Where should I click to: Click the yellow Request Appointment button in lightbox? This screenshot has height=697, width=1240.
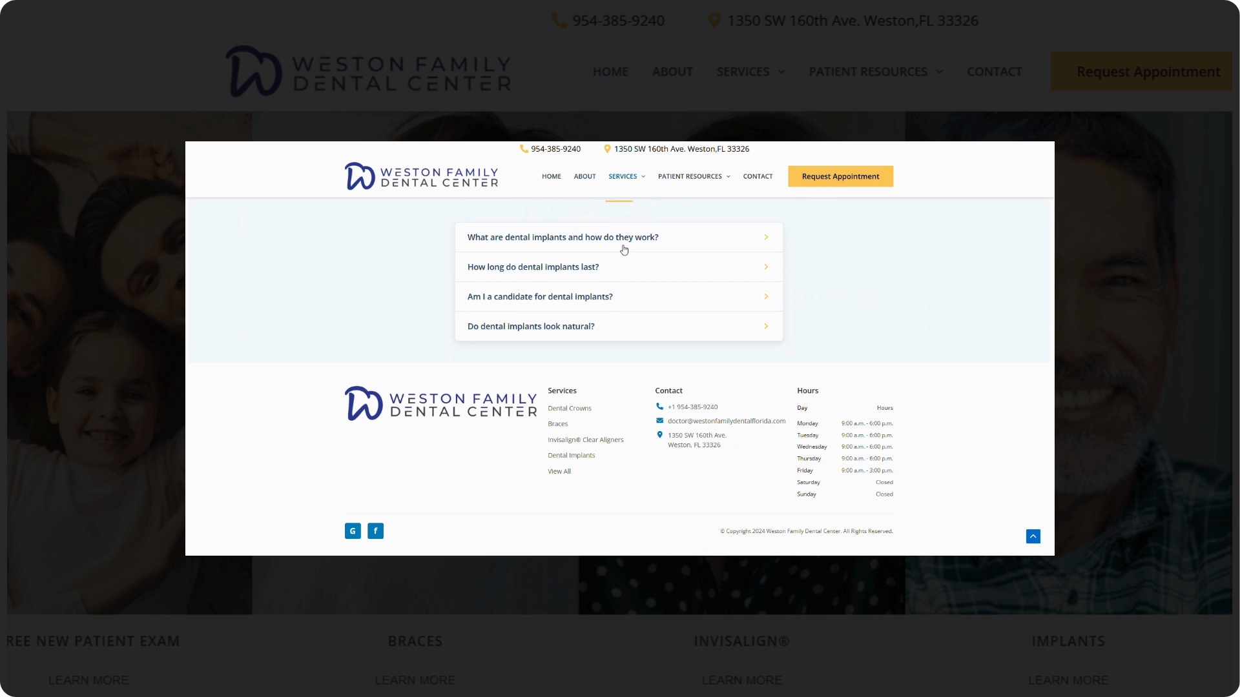pyautogui.click(x=840, y=176)
